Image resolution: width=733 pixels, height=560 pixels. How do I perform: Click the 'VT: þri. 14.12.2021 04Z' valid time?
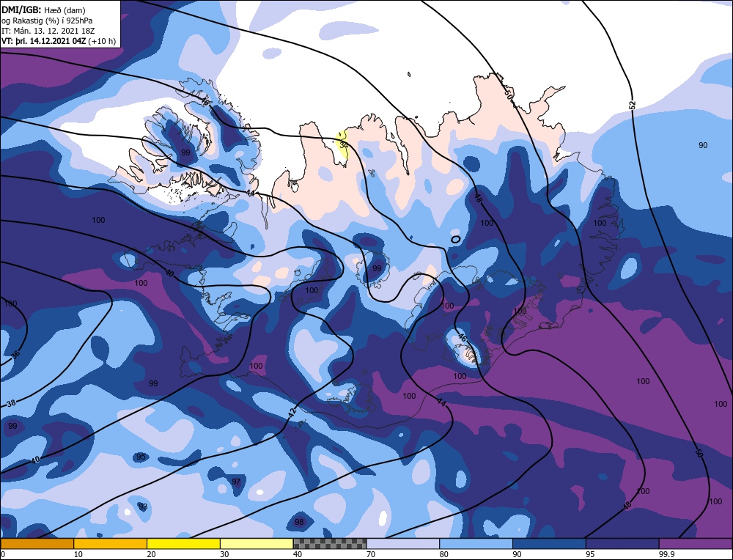click(43, 41)
